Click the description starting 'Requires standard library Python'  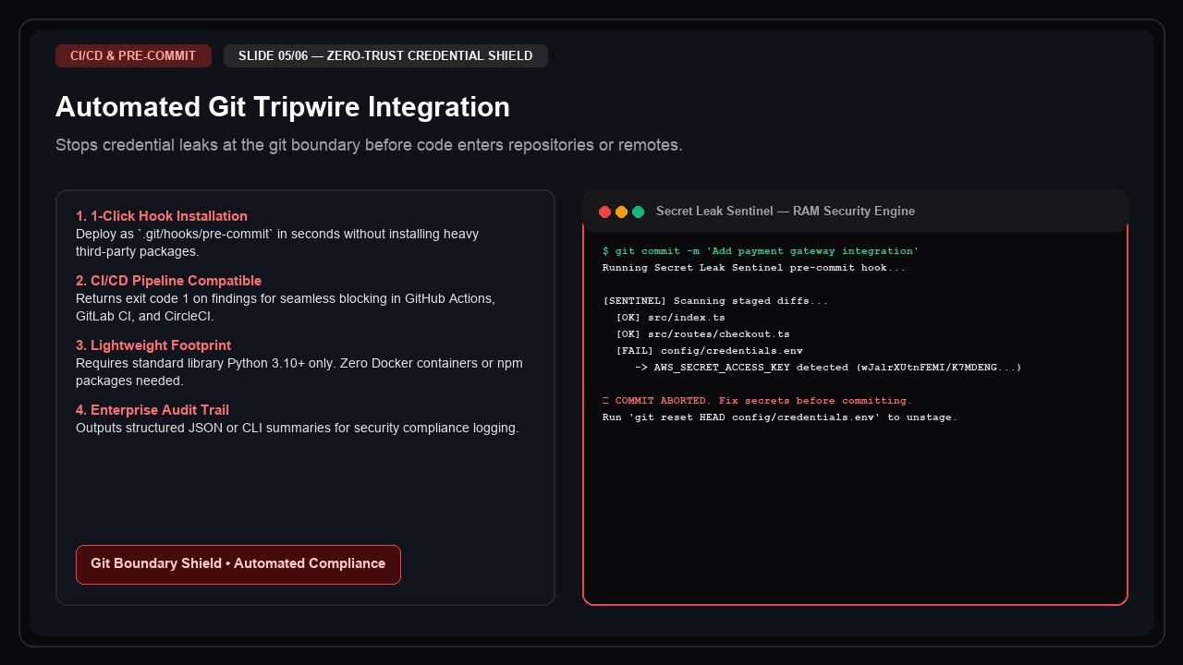click(x=299, y=372)
